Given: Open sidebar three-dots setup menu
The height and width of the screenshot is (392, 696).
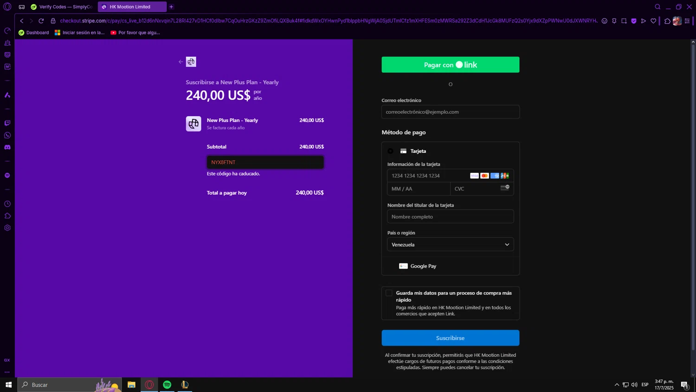Looking at the screenshot, I should tap(7, 372).
